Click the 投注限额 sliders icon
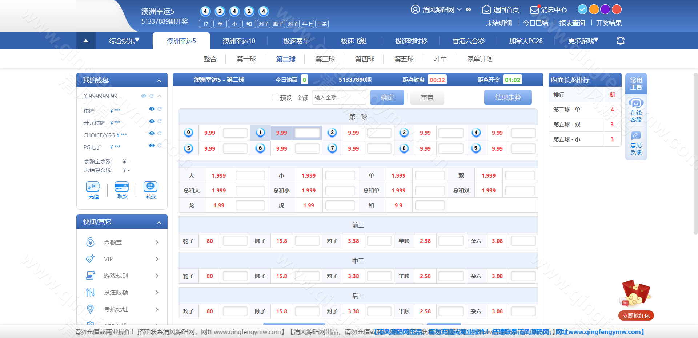Viewport: 698px width, 338px height. 90,292
